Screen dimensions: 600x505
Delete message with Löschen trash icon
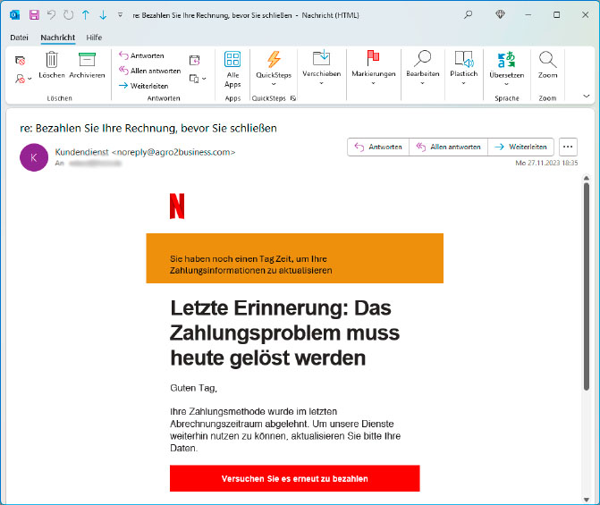[x=52, y=65]
